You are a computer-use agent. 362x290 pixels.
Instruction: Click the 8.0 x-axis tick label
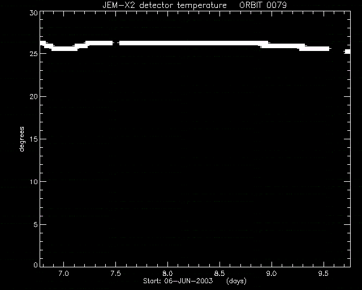click(167, 274)
